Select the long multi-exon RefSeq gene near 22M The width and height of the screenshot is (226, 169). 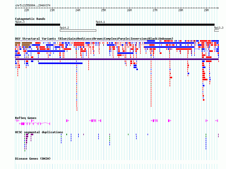35,124
